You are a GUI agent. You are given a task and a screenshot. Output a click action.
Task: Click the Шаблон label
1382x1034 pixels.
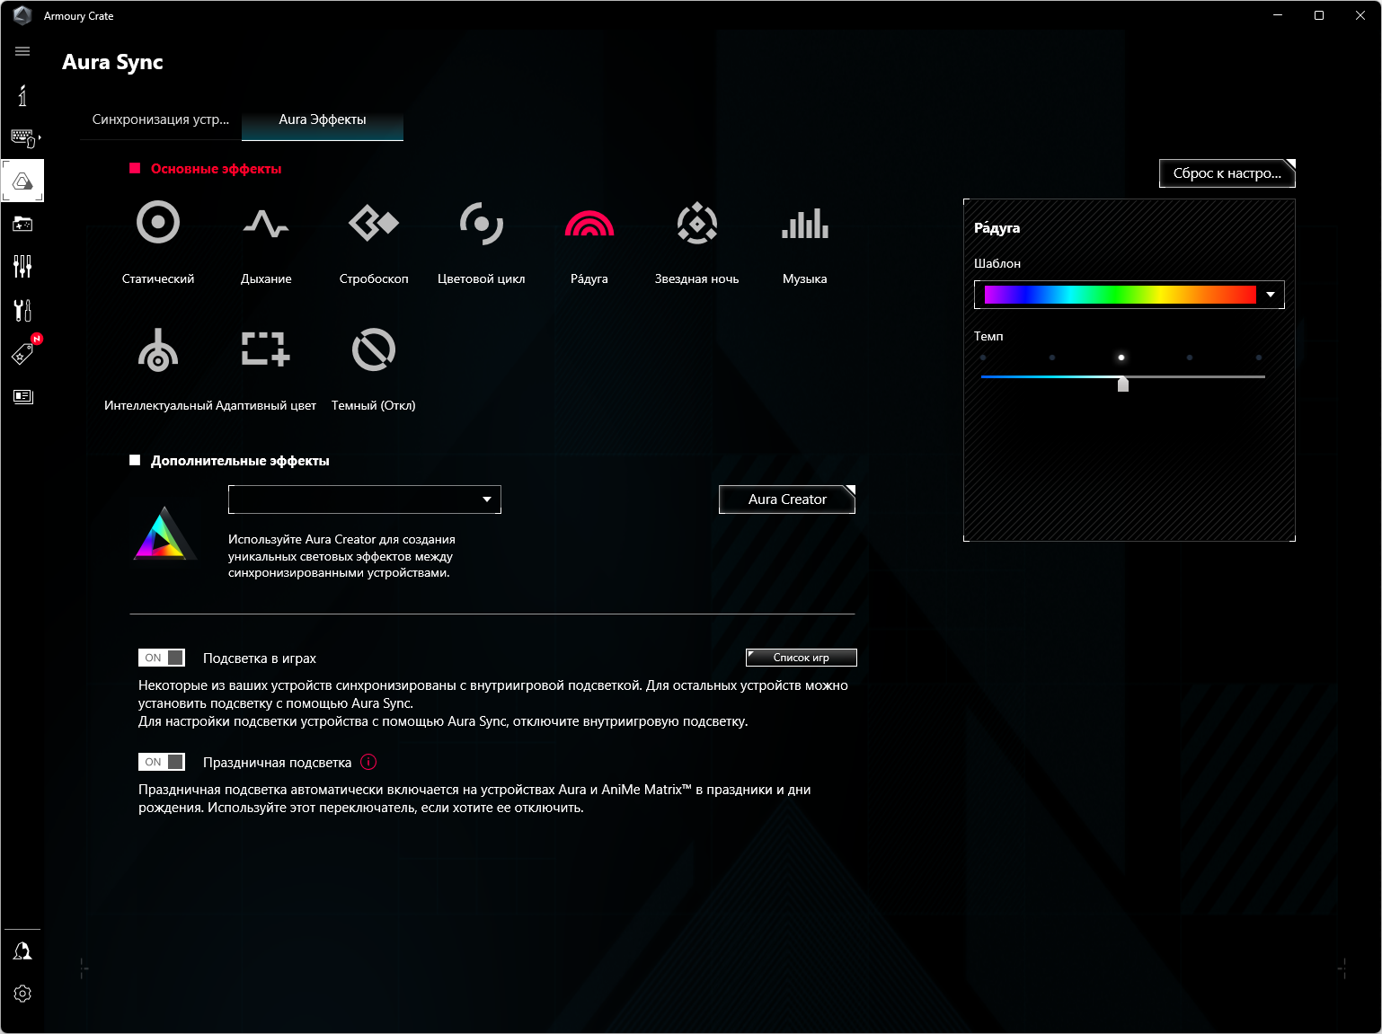(x=997, y=263)
